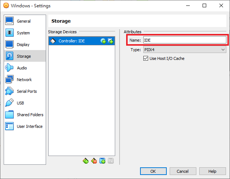Click the add new storage controller icon
This screenshot has width=230, height=179.
(x=86, y=161)
